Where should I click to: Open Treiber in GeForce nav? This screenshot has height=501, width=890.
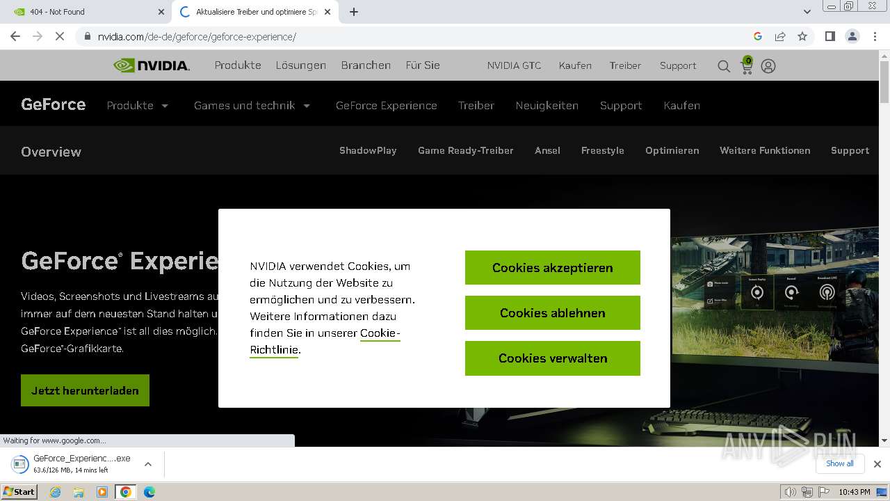476,106
